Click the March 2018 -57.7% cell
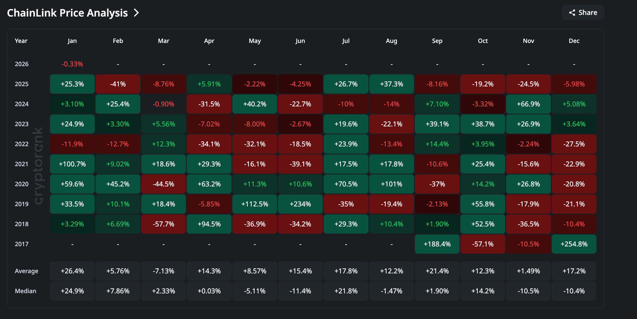Image resolution: width=637 pixels, height=319 pixels. 164,224
